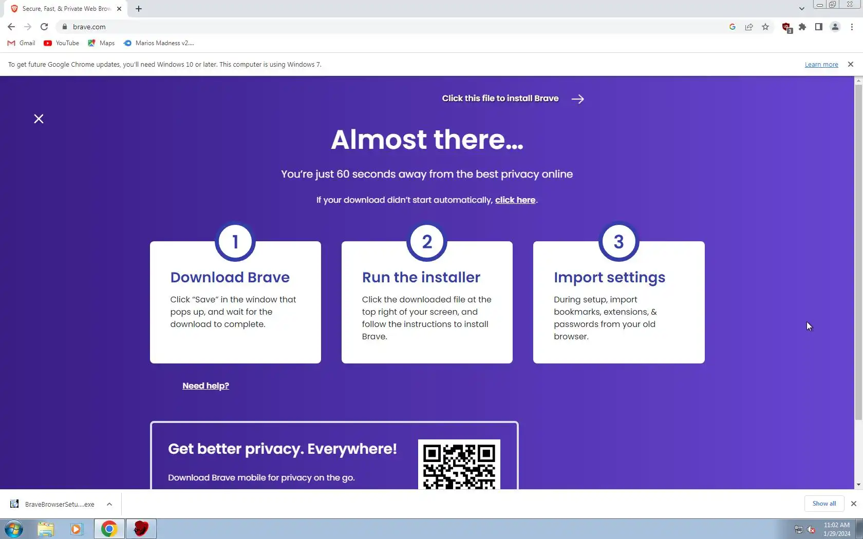Image resolution: width=863 pixels, height=539 pixels.
Task: Open a new tab with the plus button
Action: [x=139, y=9]
